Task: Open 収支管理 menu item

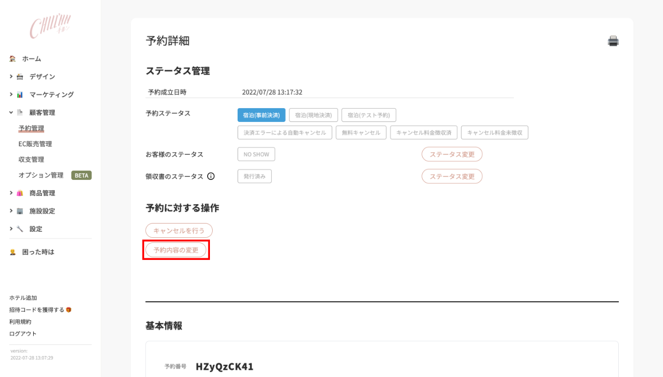Action: point(31,160)
